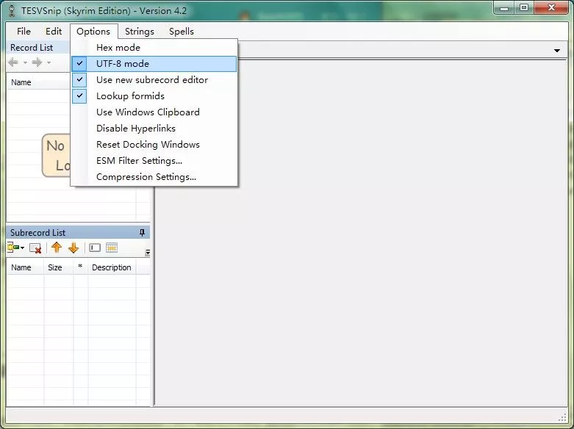Open the File menu
This screenshot has width=574, height=429.
[x=24, y=32]
